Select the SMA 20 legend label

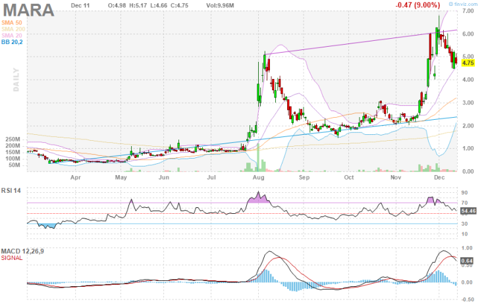[x=12, y=36]
